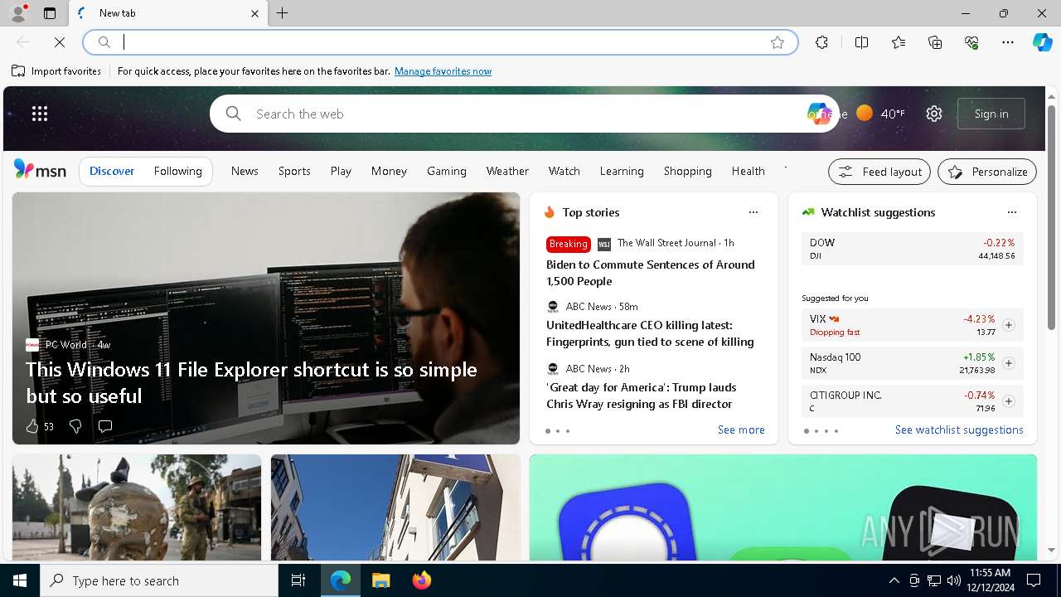The width and height of the screenshot is (1061, 597).
Task: Open the Gaming category
Action: (447, 171)
